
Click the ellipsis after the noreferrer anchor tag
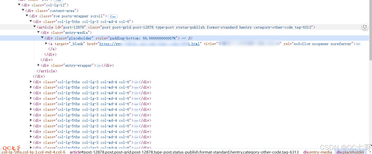358,44
